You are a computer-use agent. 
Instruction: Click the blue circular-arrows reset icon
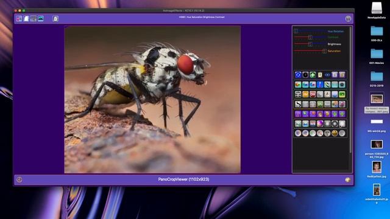coord(298,75)
